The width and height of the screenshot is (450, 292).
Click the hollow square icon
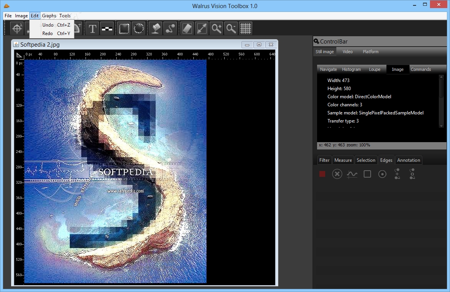point(367,174)
